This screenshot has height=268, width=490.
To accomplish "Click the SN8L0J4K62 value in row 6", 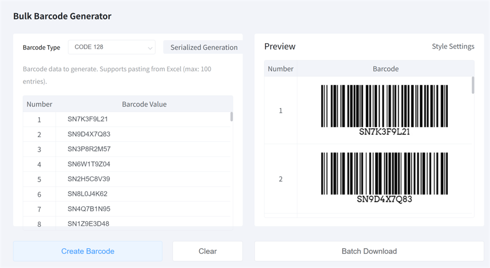I will 87,194.
